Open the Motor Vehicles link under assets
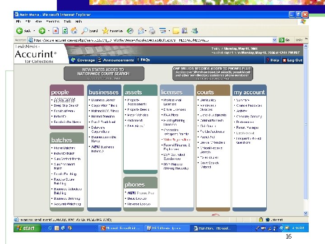The width and height of the screenshot is (325, 244). (138, 115)
